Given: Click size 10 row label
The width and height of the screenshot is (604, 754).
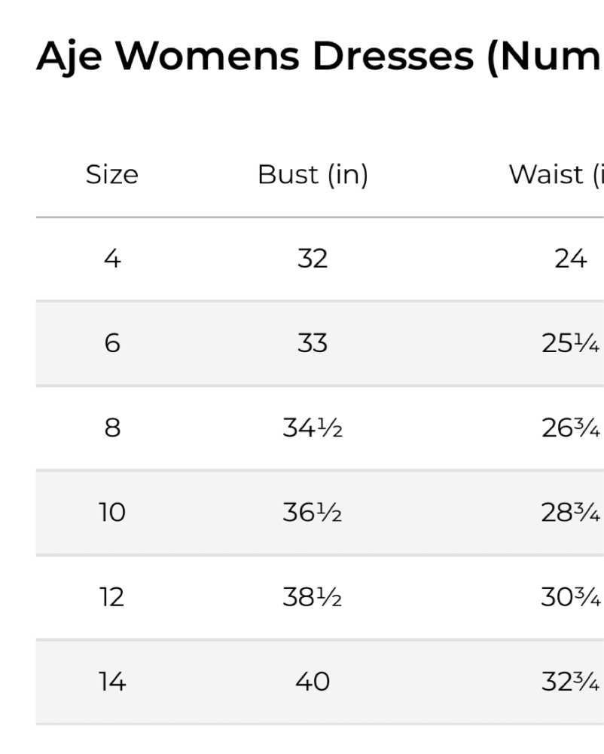Looking at the screenshot, I should tap(112, 513).
